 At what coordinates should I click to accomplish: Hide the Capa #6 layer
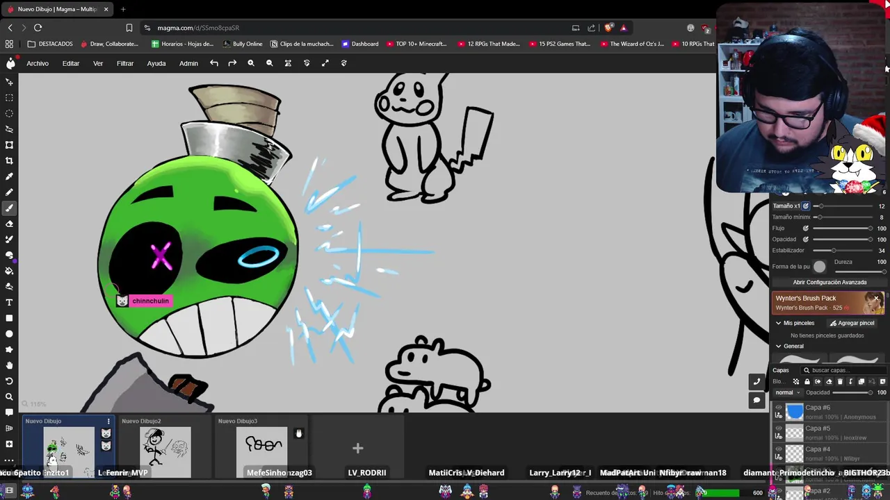click(x=779, y=408)
